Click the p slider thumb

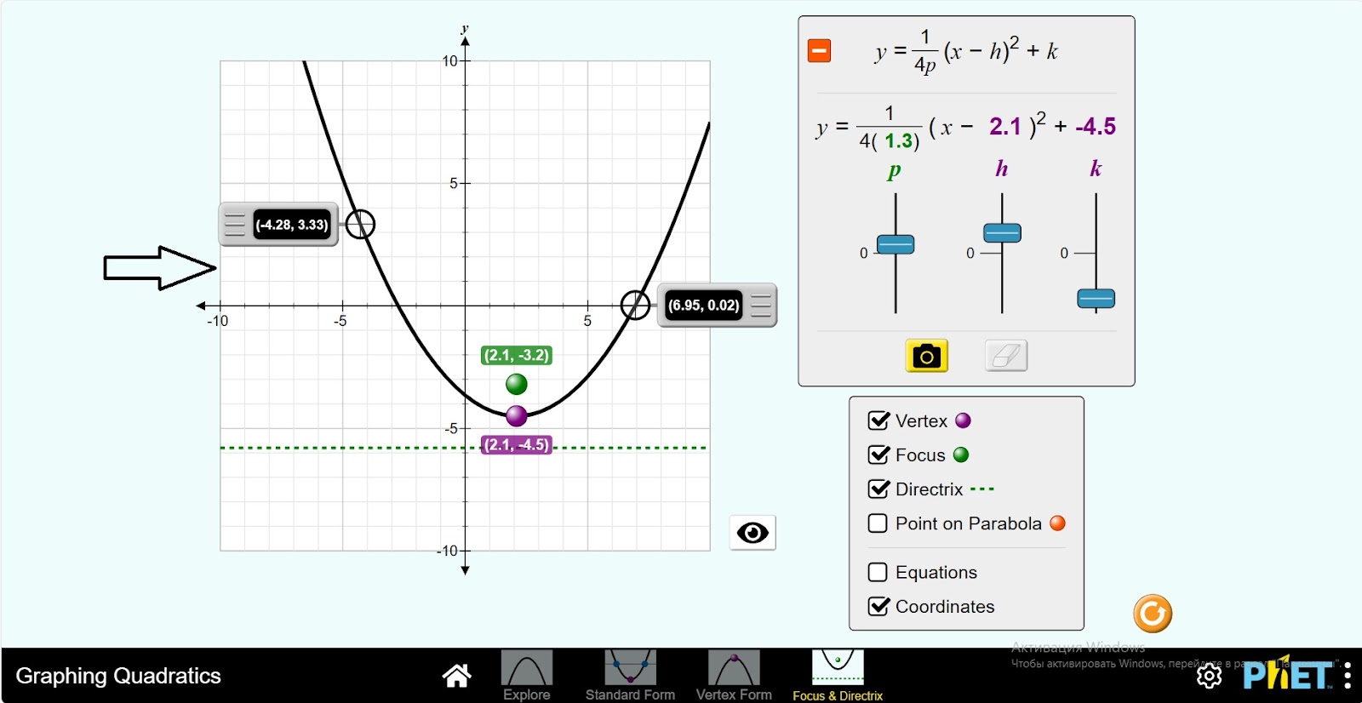click(x=896, y=244)
